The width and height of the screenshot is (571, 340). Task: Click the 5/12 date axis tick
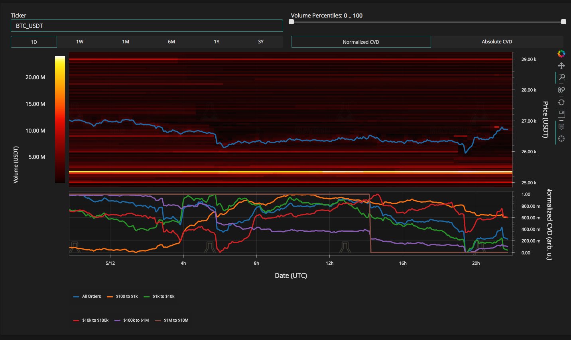click(x=110, y=263)
